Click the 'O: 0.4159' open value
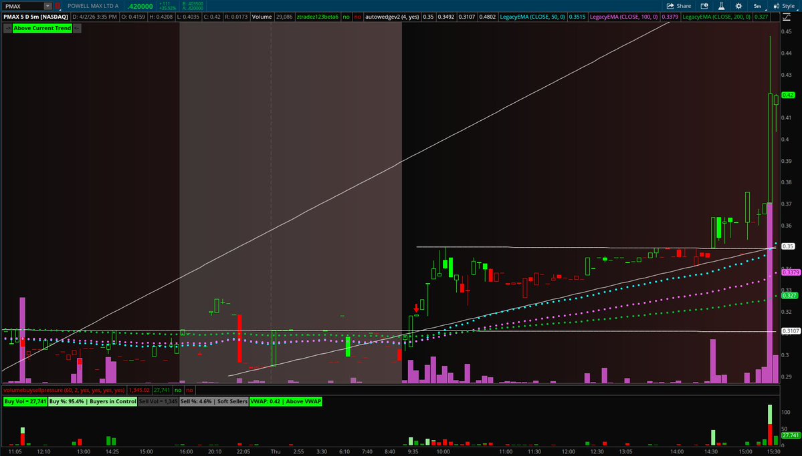This screenshot has width=802, height=456. (134, 17)
